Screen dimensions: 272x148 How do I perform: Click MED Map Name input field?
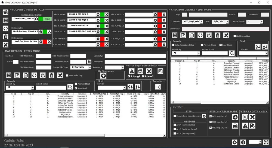(x=44, y=56)
